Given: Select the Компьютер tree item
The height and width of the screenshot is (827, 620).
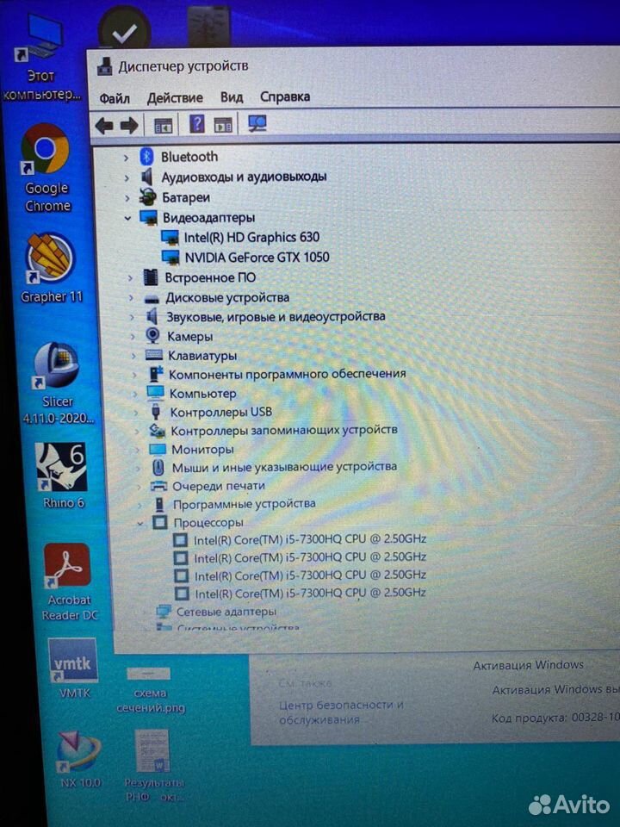Looking at the screenshot, I should click(x=192, y=393).
